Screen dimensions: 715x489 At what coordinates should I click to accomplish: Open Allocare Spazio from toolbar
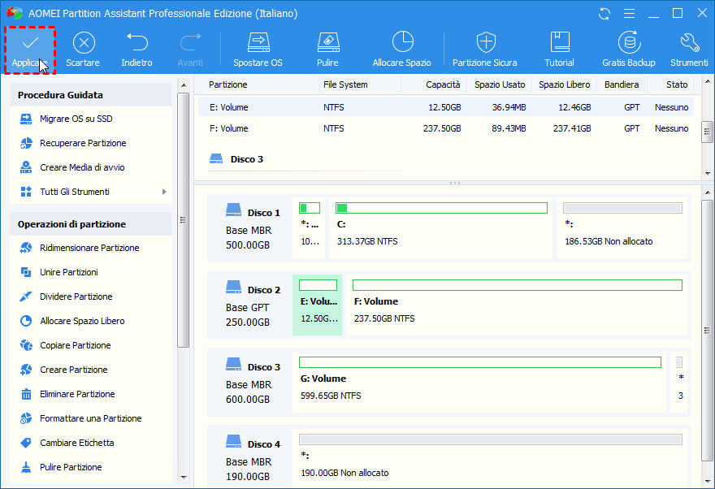[x=401, y=42]
